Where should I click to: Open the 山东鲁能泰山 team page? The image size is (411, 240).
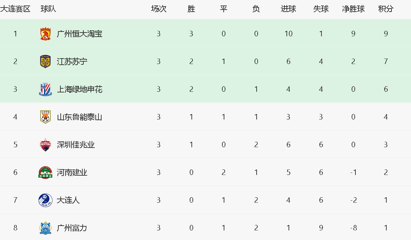[80, 117]
